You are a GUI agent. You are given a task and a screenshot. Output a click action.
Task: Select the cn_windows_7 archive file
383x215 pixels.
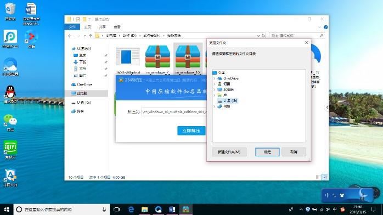[x=157, y=60]
